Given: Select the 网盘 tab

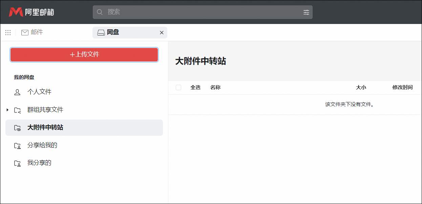Looking at the screenshot, I should point(130,33).
